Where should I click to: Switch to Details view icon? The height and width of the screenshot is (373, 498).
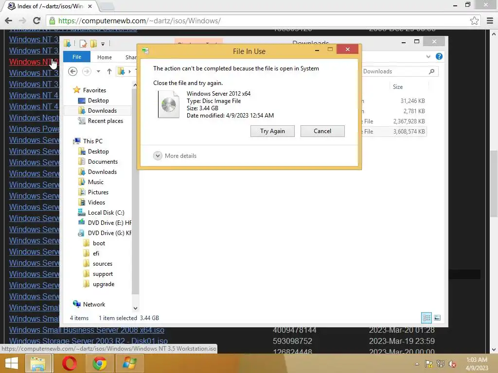pyautogui.click(x=426, y=318)
